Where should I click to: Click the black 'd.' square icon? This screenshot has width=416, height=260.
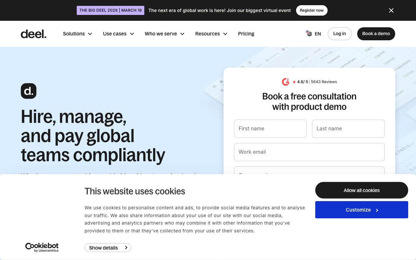[x=29, y=91]
